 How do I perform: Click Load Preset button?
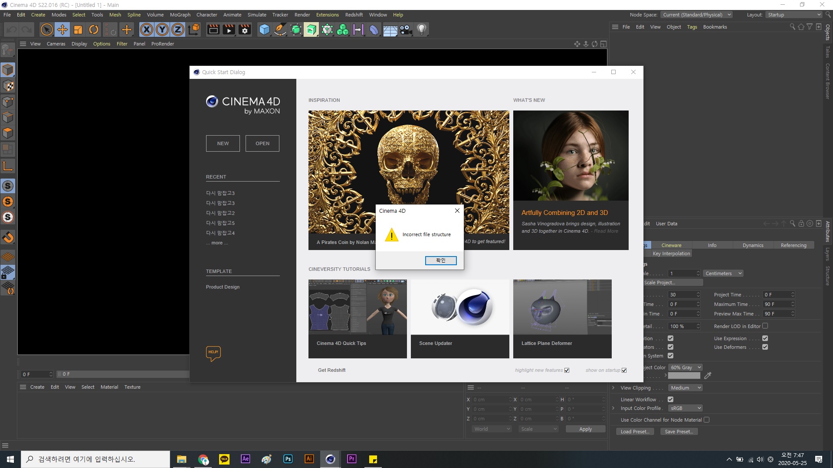tap(635, 432)
